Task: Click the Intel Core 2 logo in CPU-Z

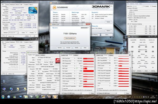Action: (33, 10)
